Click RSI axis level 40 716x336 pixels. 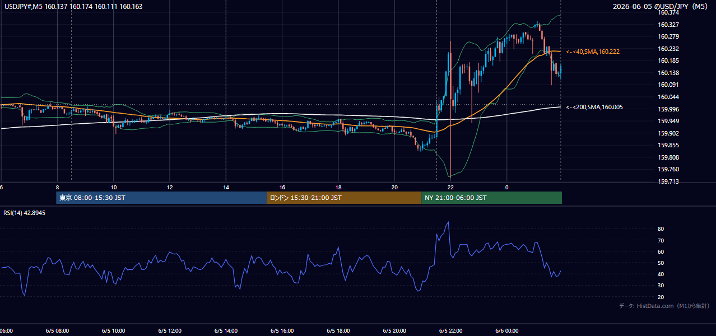(x=661, y=274)
